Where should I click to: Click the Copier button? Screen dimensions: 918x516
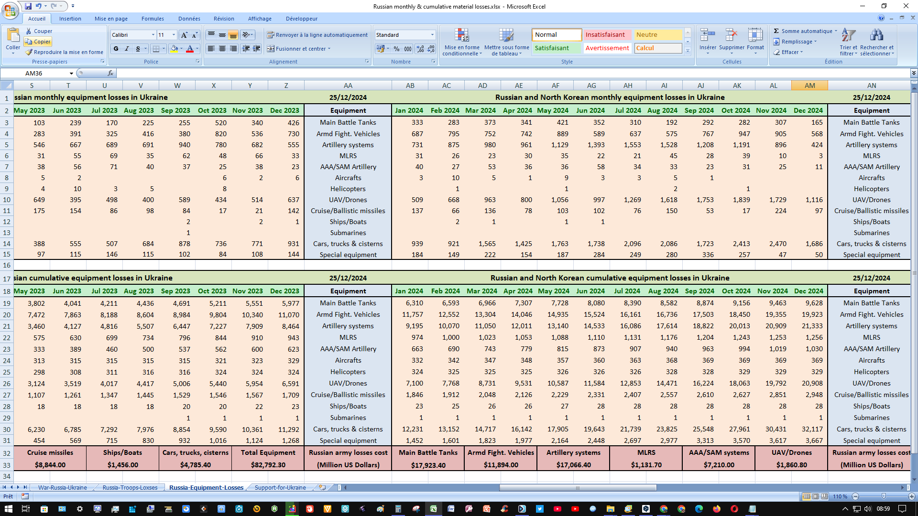[x=38, y=42]
